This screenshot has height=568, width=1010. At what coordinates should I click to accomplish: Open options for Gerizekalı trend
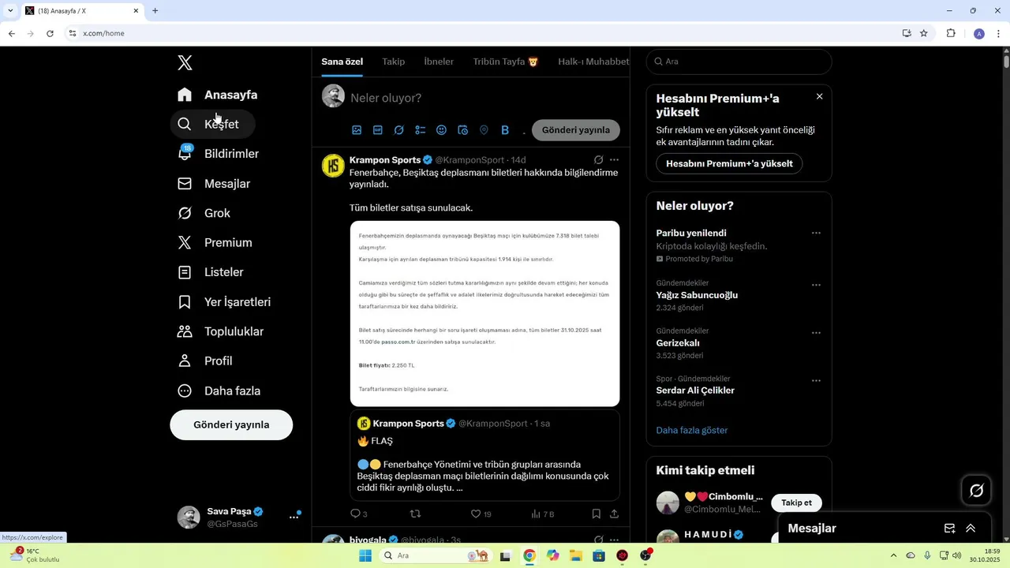point(816,333)
